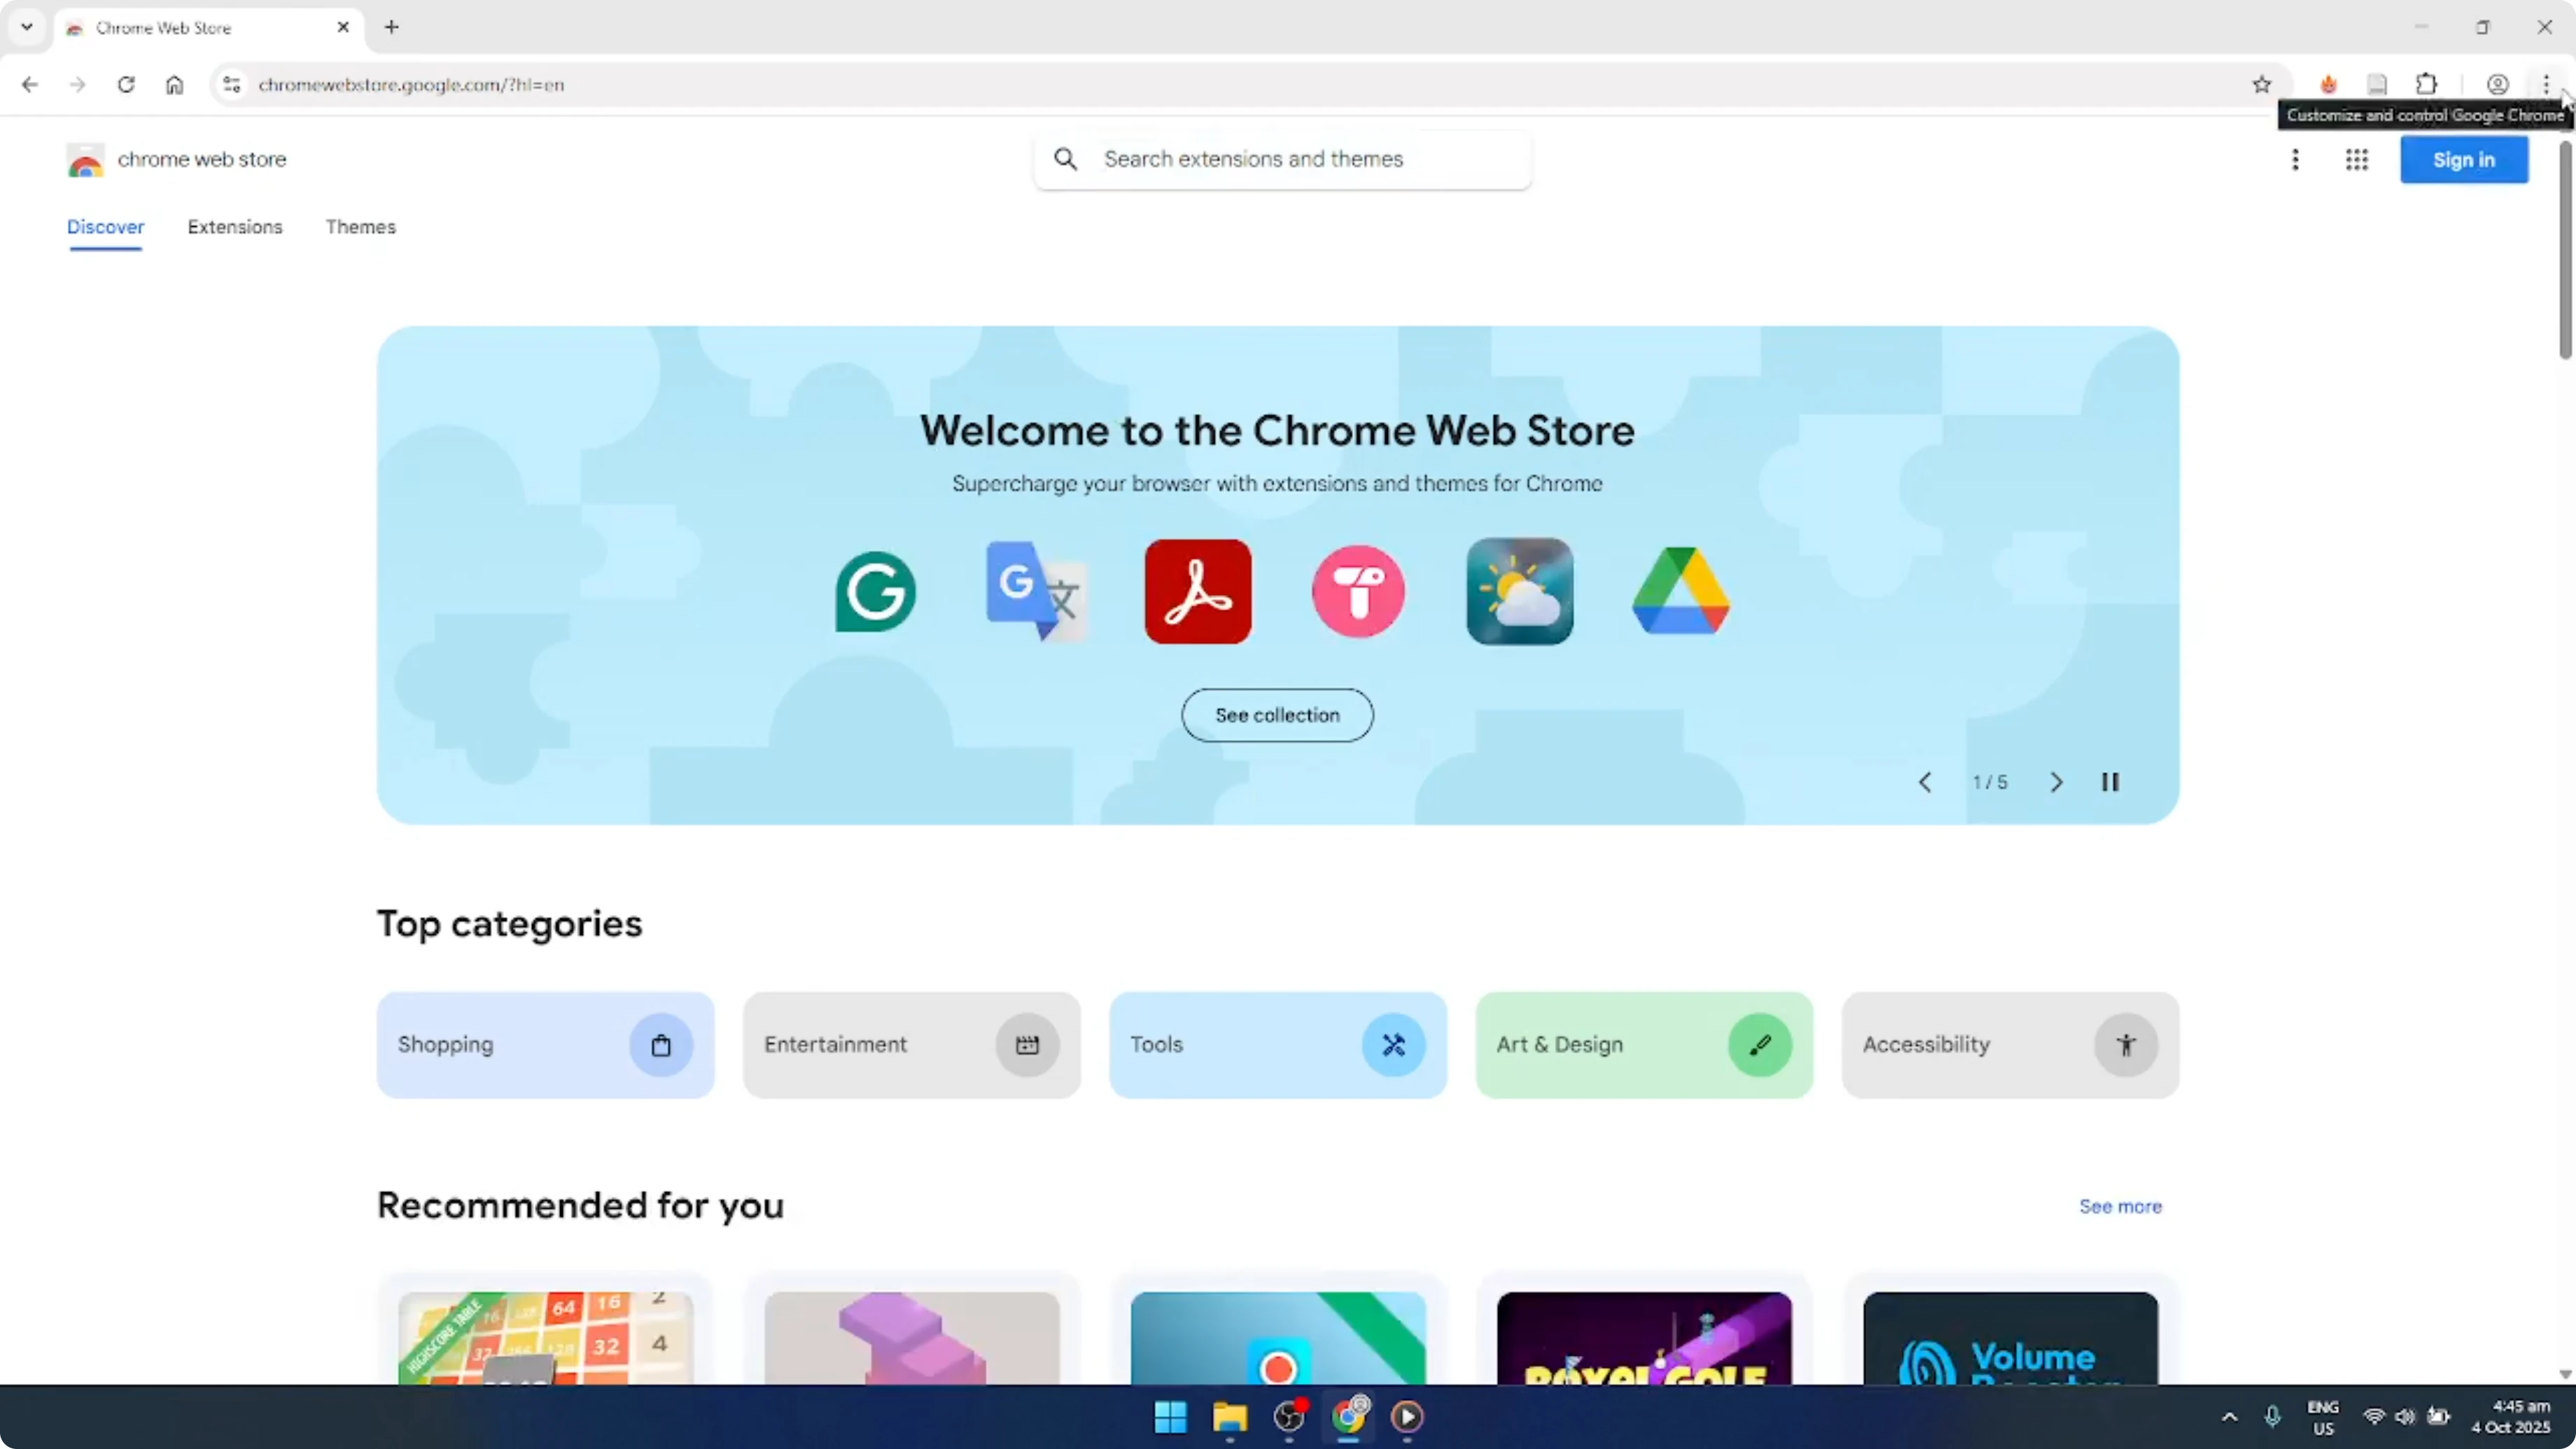The height and width of the screenshot is (1449, 2576).
Task: Reload the Chrome Web Store page
Action: click(x=126, y=85)
